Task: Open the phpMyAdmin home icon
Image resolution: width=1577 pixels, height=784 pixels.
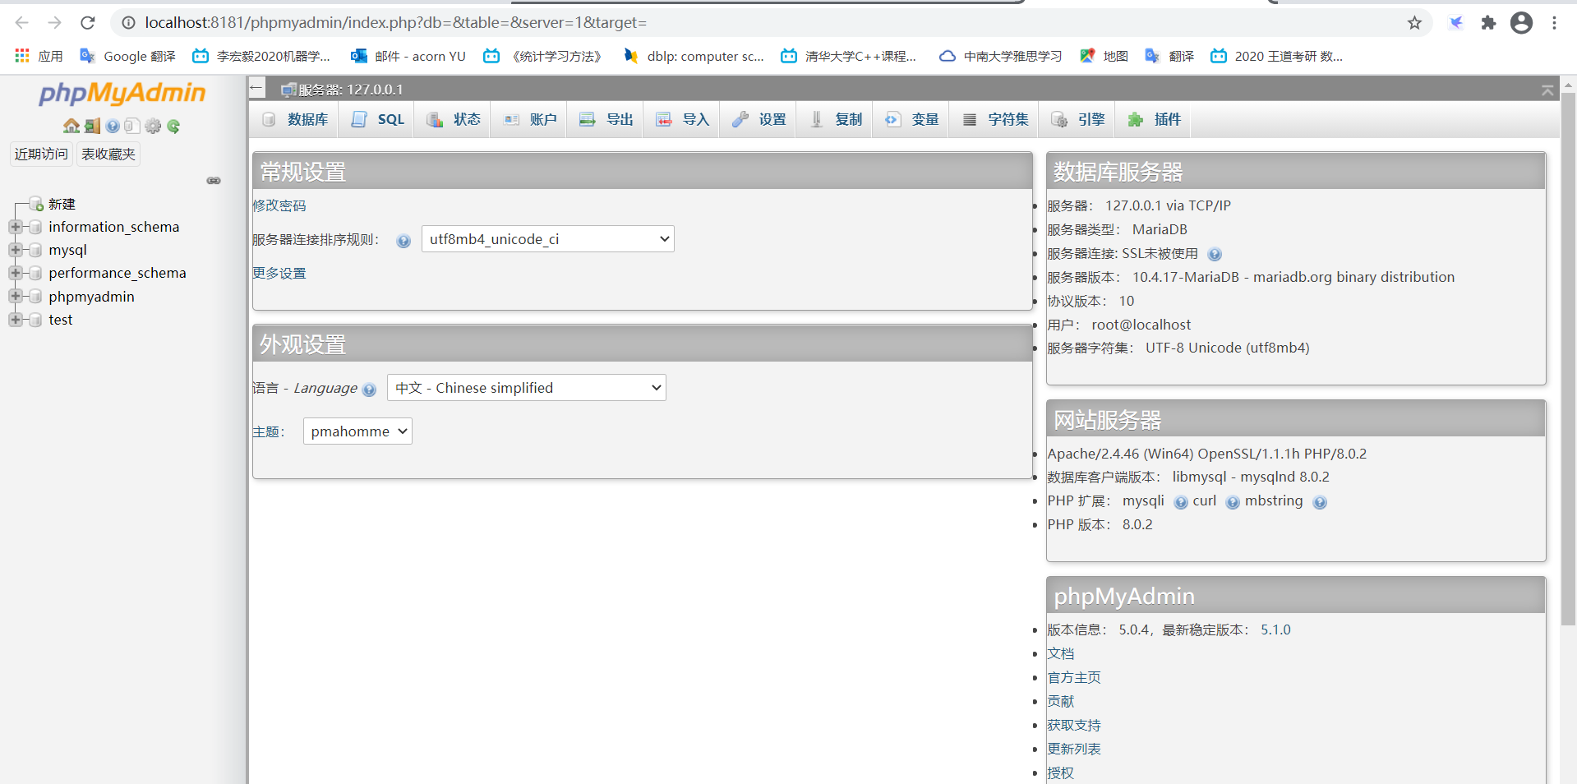Action: point(71,126)
